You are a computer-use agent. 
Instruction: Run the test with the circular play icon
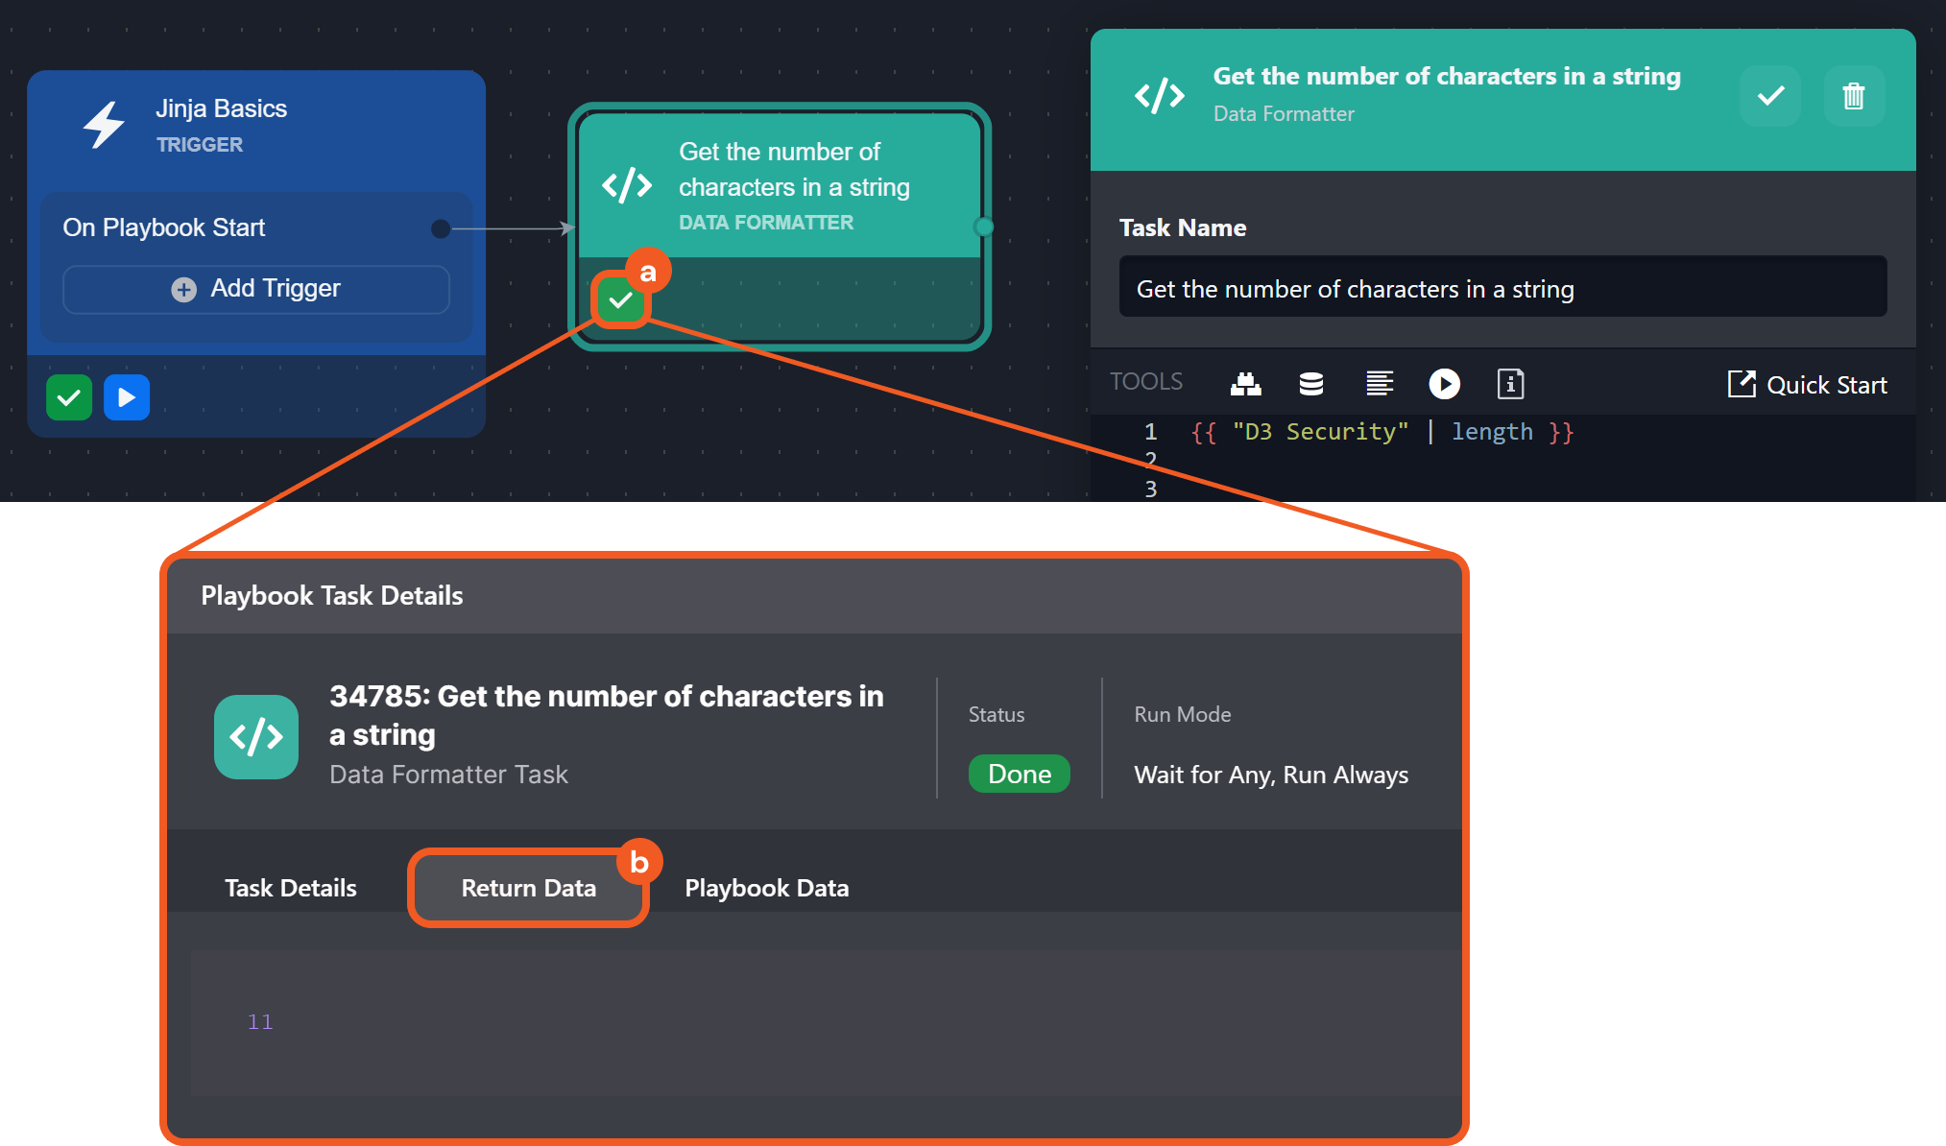point(1444,384)
